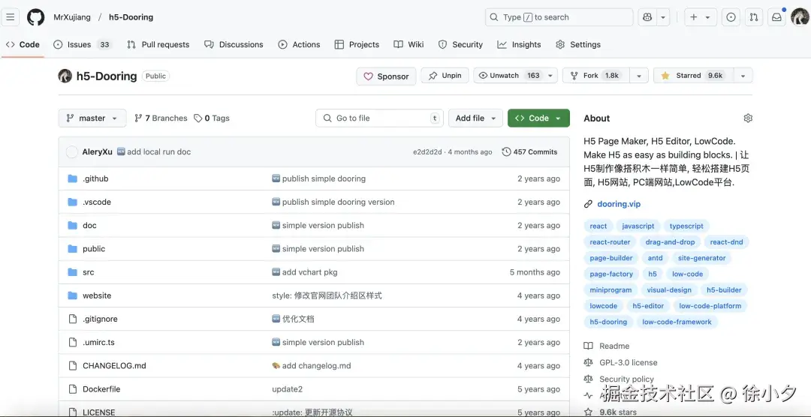Expand the star lists dropdown arrow
This screenshot has height=417, width=811.
click(743, 76)
